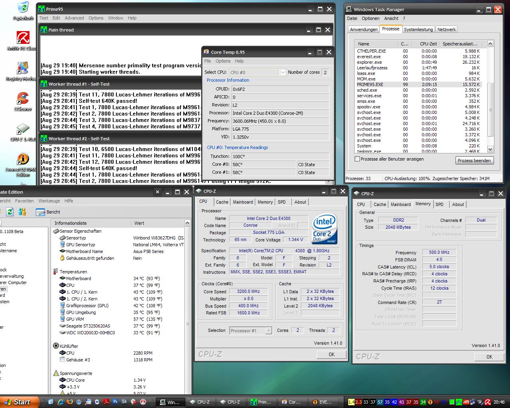Screen dimensions: 510x408
Task: Click Prime95 icon in Worker thread #1 title
Action: (x=44, y=84)
